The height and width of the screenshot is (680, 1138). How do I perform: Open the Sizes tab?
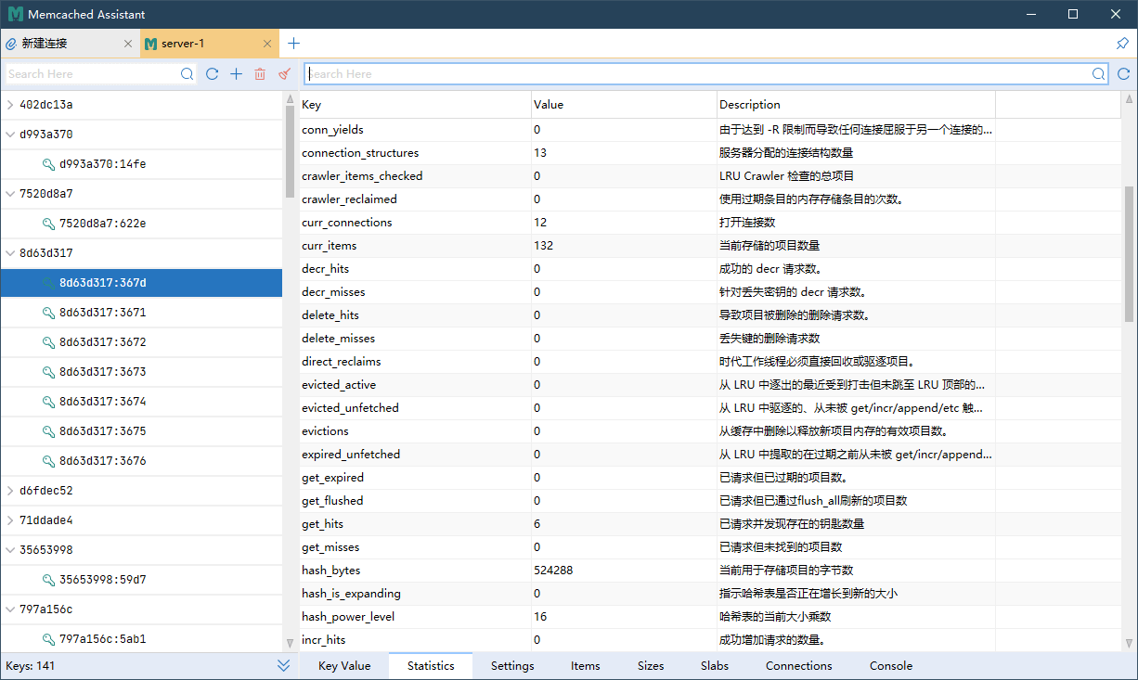click(651, 666)
